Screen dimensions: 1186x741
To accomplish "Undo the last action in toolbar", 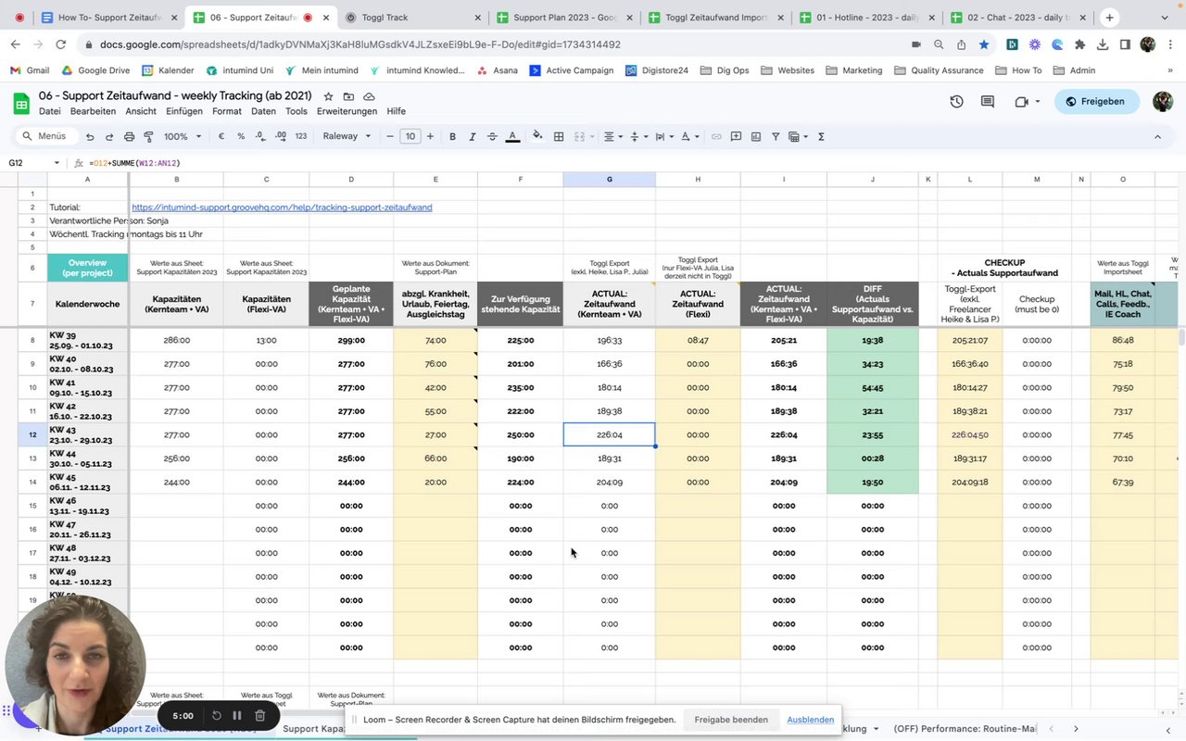I will tap(90, 136).
